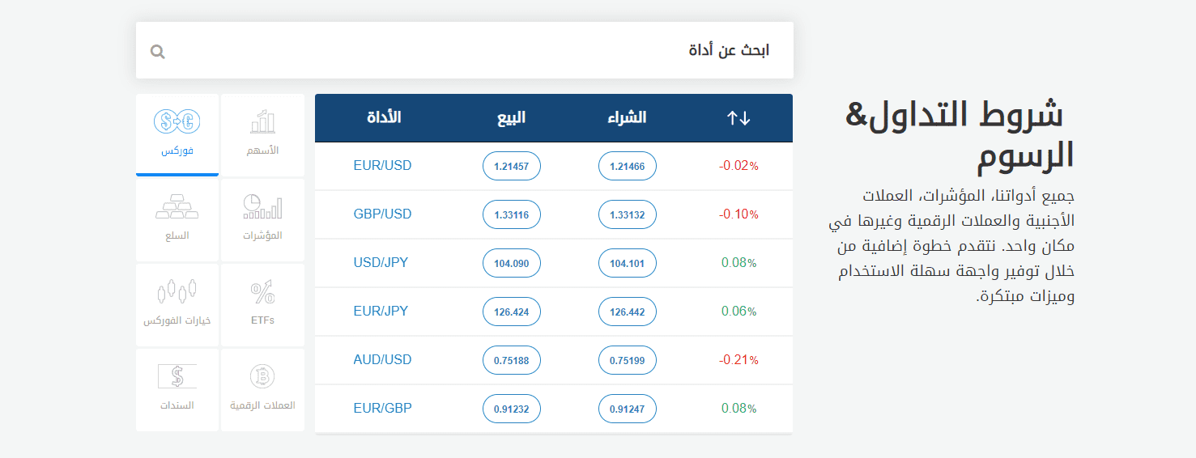Viewport: 1196px width, 458px height.
Task: Choose the Commodities (السلع) gold bars icon
Action: (177, 206)
